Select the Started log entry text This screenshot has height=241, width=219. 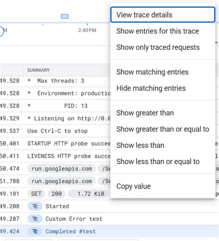[x=57, y=206]
